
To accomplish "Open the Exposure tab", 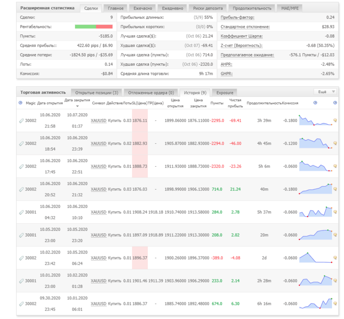I will 225,93.
